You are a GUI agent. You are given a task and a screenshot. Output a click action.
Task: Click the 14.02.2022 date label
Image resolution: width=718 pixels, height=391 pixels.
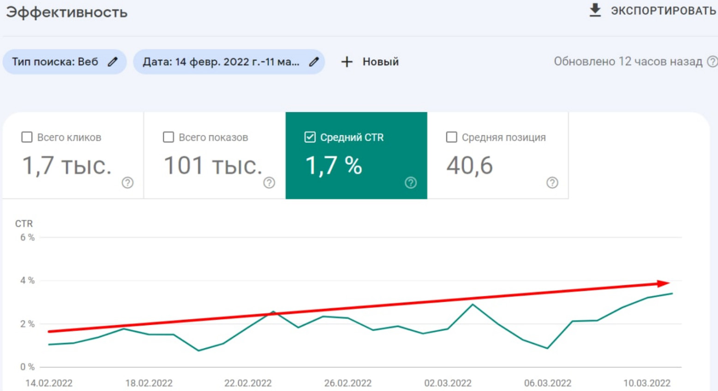click(49, 383)
